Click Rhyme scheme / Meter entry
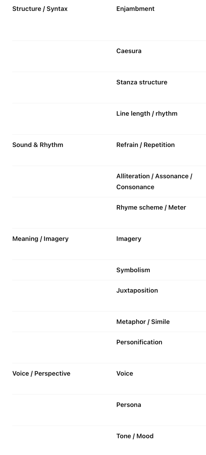This screenshot has width=206, height=455. 151,208
